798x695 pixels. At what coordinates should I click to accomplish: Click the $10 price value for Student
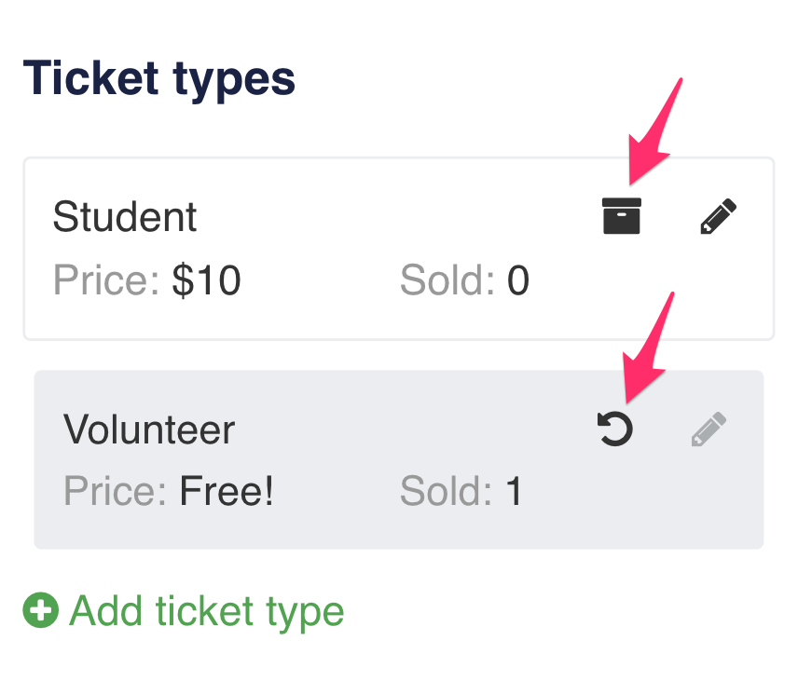pyautogui.click(x=206, y=279)
